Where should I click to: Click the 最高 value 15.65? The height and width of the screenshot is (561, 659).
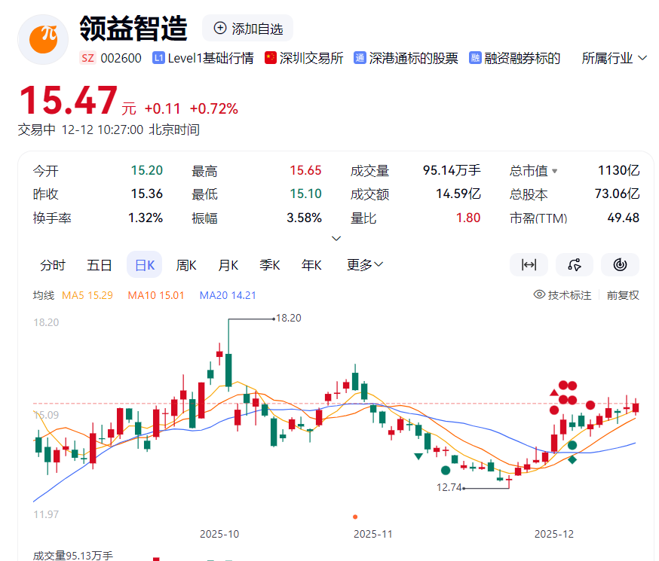coord(305,170)
